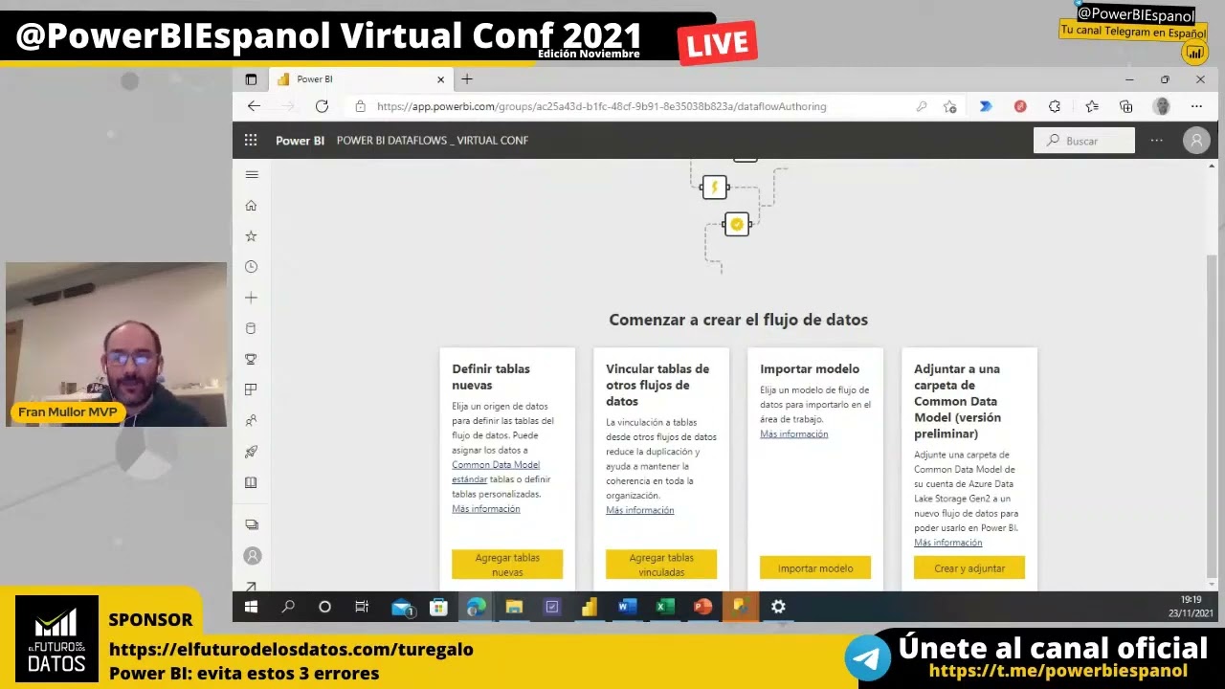Image resolution: width=1225 pixels, height=689 pixels.
Task: Click the Get data arrow icon in sidebar
Action: tap(252, 586)
